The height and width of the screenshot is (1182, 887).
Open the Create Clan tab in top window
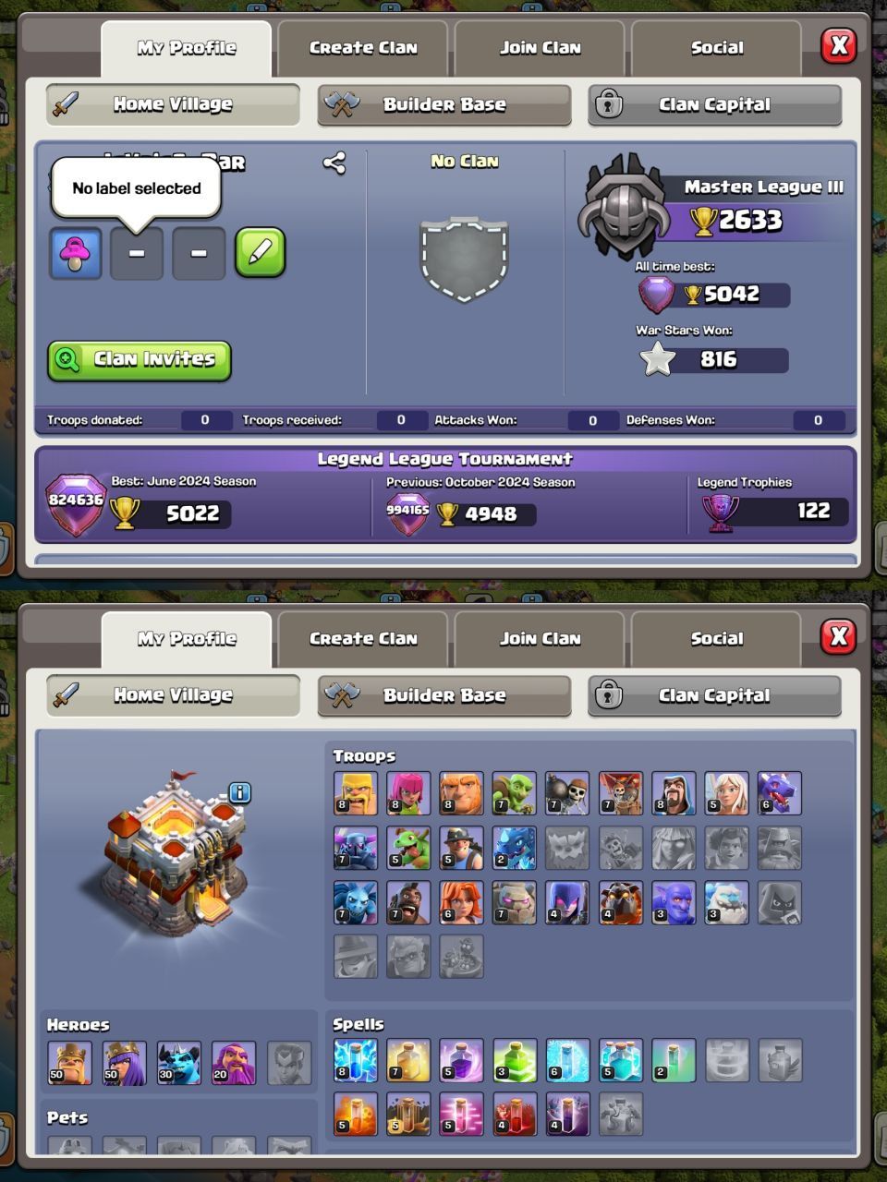click(x=363, y=48)
